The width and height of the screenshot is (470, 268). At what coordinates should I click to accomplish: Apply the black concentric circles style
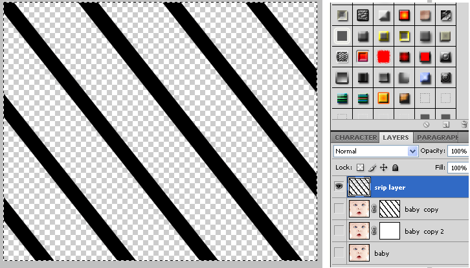(x=445, y=78)
